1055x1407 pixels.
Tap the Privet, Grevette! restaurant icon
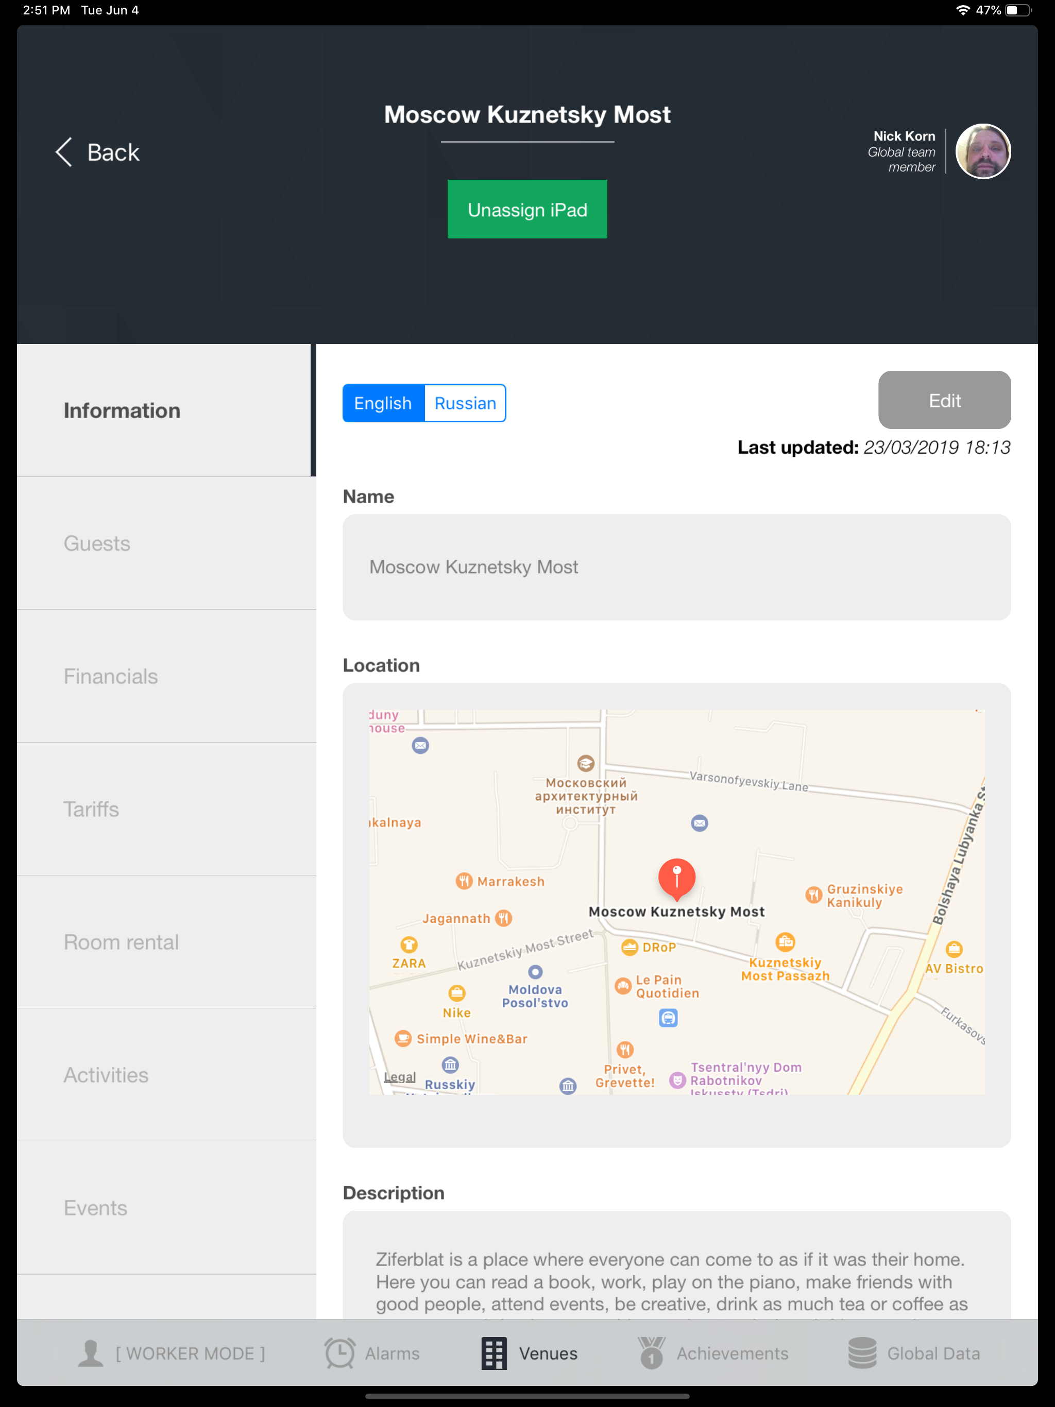(x=625, y=1049)
